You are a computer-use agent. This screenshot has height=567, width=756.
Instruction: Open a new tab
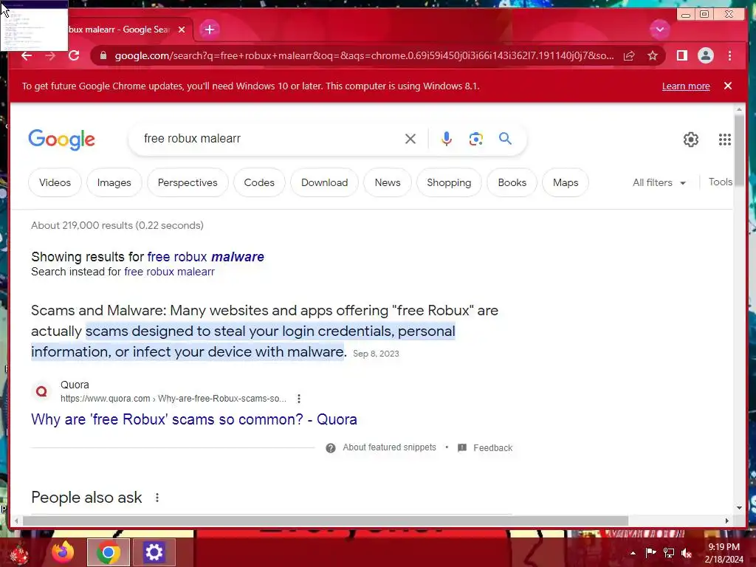click(x=209, y=30)
